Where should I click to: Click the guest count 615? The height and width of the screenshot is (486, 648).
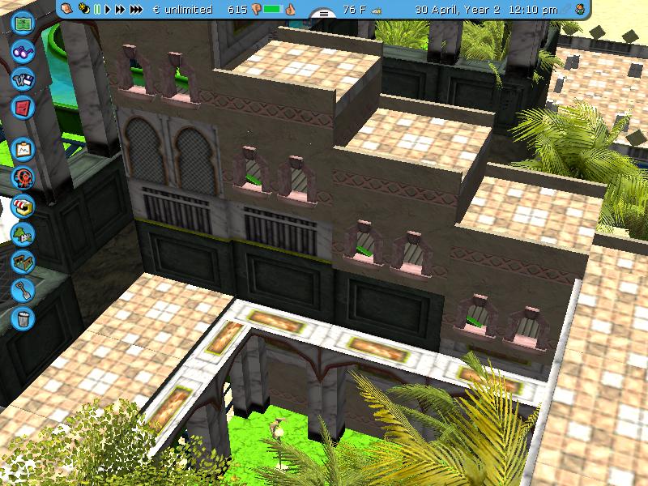point(237,10)
